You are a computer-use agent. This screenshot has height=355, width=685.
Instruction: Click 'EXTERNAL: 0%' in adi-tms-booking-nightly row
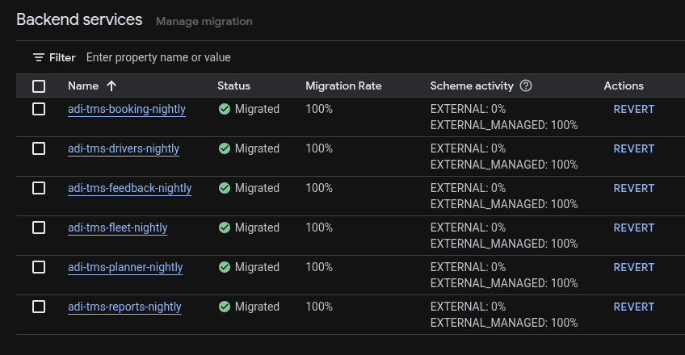[x=468, y=109]
